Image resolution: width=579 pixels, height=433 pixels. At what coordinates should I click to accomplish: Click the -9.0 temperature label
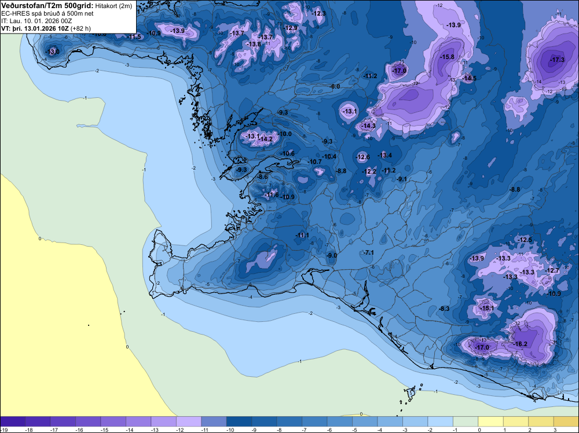coord(332,255)
